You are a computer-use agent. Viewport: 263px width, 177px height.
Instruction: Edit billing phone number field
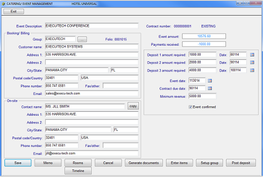(x=61, y=86)
